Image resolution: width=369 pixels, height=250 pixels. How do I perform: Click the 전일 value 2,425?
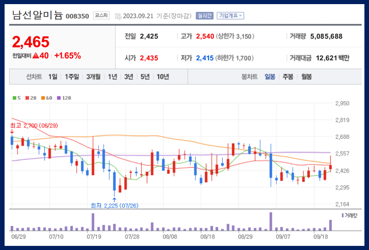[x=149, y=37]
